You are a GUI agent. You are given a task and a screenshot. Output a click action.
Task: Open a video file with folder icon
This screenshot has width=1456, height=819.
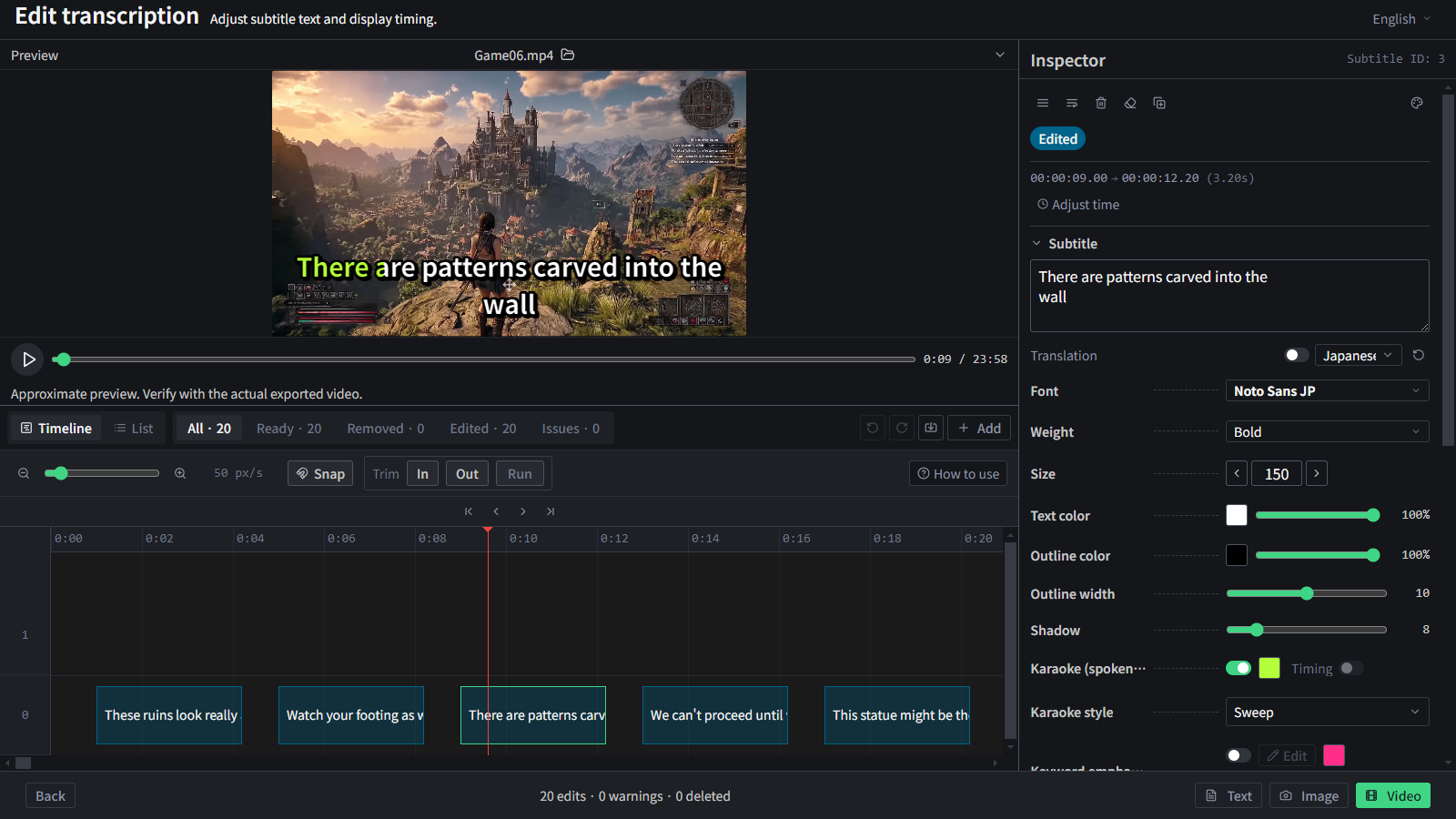point(568,55)
